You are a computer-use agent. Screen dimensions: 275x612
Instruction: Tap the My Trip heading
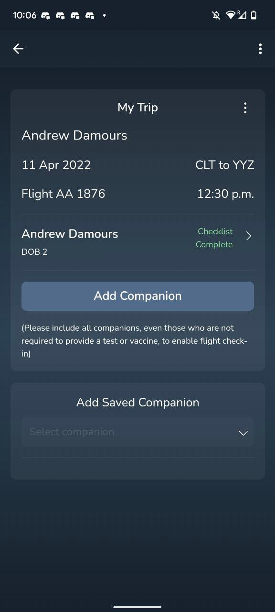pyautogui.click(x=137, y=108)
